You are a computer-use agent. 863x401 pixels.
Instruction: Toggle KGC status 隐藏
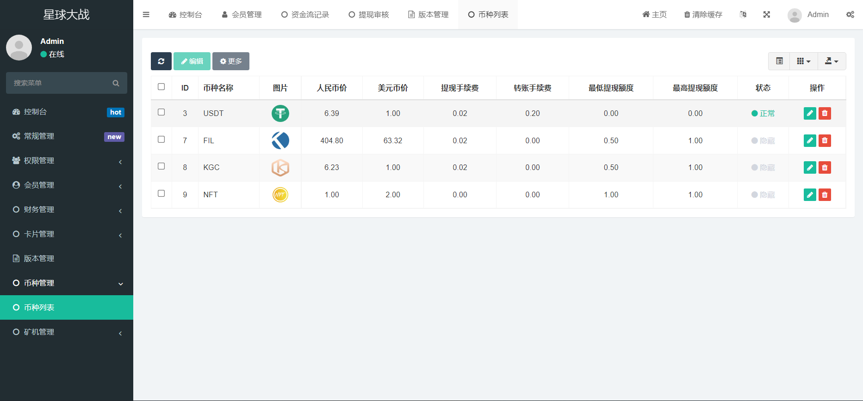(763, 167)
